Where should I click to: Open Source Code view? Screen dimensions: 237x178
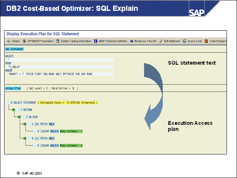tap(193, 41)
